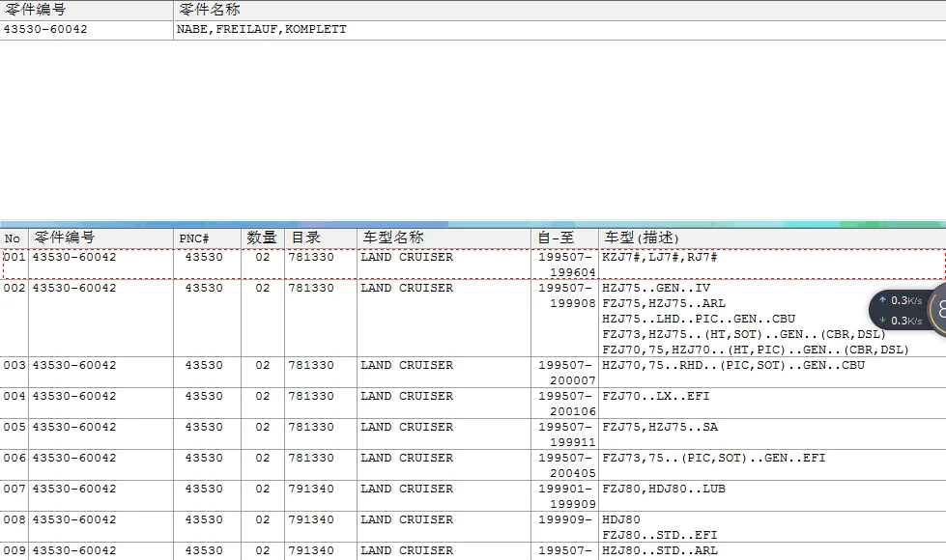946x560 pixels.
Task: Click date range 199901- in row 007
Action: click(565, 489)
